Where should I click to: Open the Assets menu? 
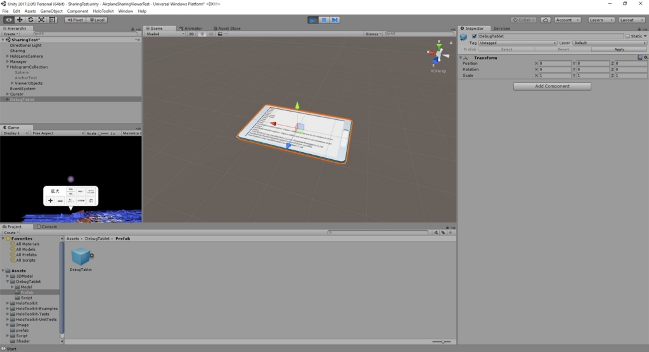click(x=30, y=11)
